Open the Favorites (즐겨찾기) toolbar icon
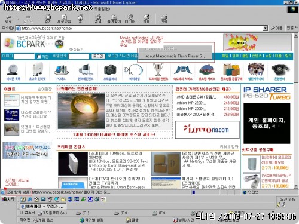299x224 pixels. [114, 19]
